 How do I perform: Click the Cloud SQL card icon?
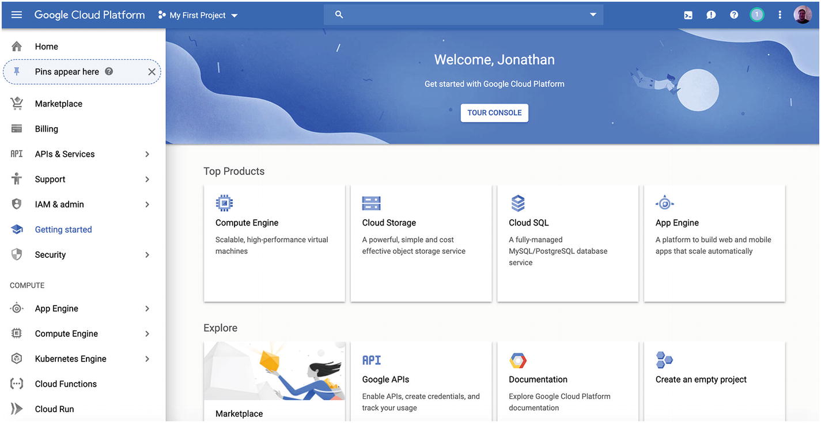pyautogui.click(x=518, y=203)
